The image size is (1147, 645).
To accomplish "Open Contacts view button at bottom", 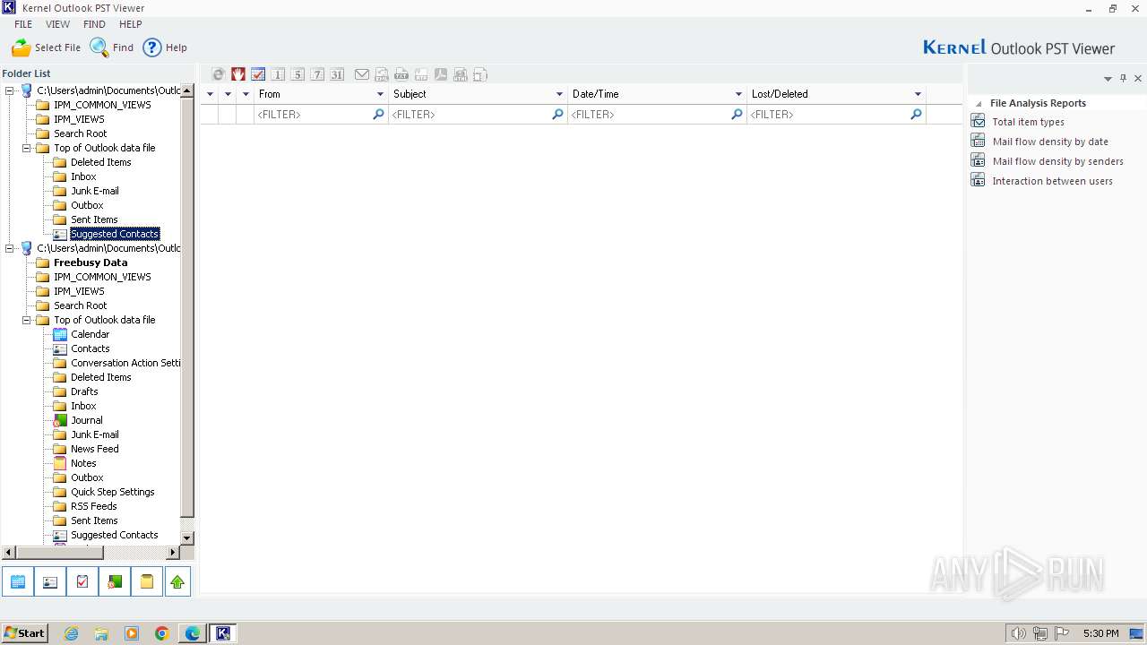I will coord(50,581).
